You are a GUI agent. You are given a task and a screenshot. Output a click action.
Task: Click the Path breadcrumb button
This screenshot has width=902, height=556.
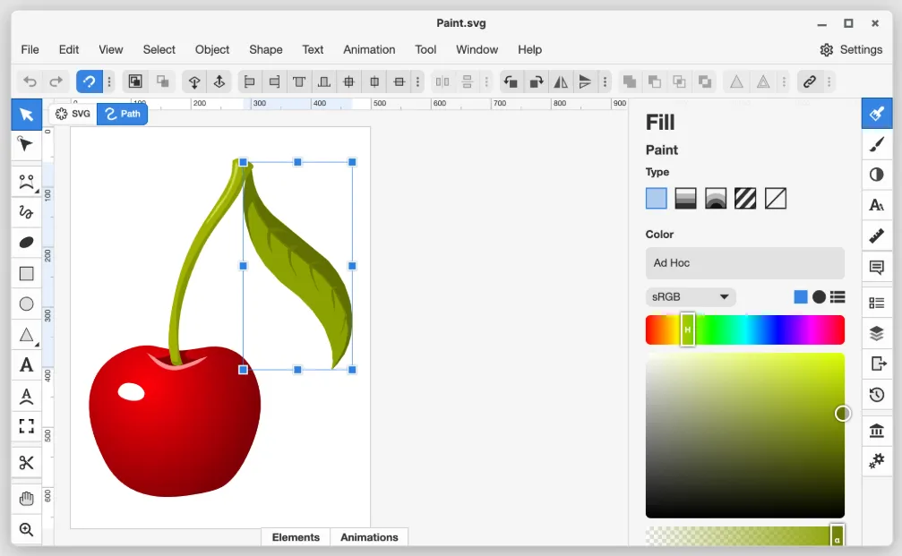tap(123, 114)
